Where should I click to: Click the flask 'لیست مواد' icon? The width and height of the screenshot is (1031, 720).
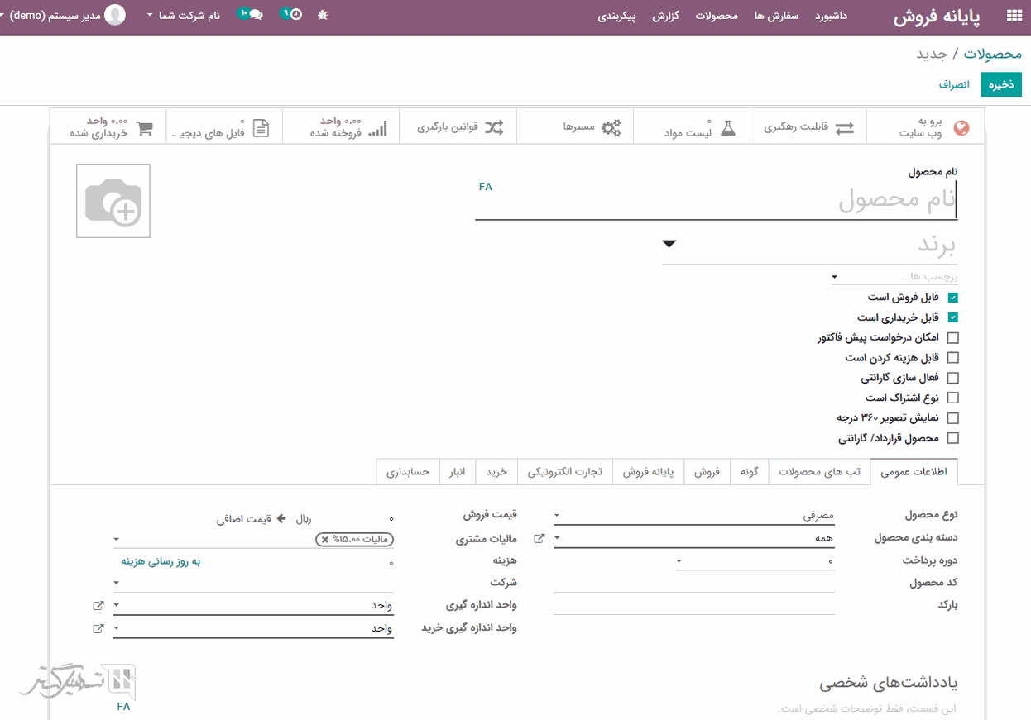coord(727,128)
